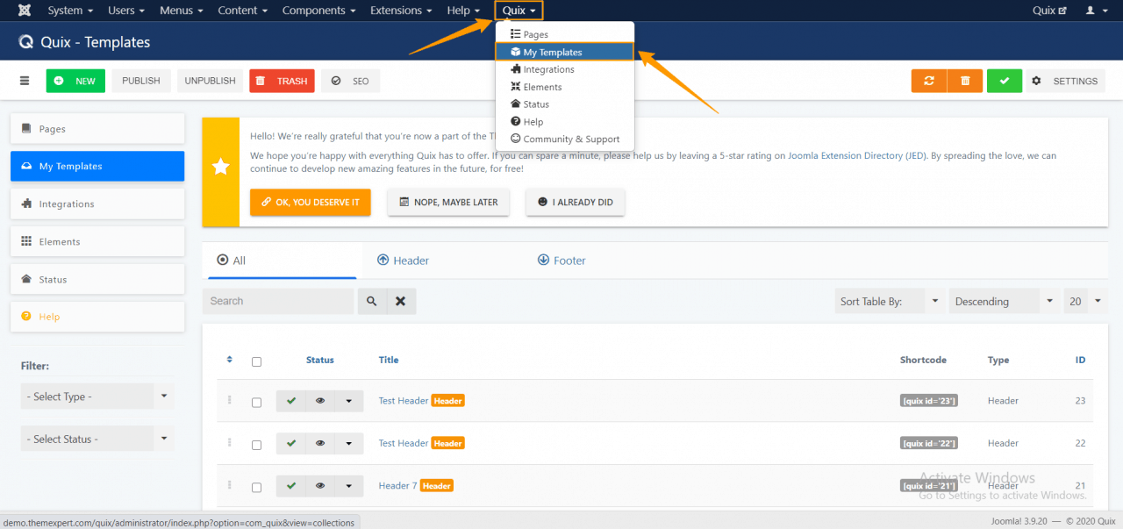This screenshot has height=529, width=1123.
Task: Open the Menus menu
Action: (182, 11)
